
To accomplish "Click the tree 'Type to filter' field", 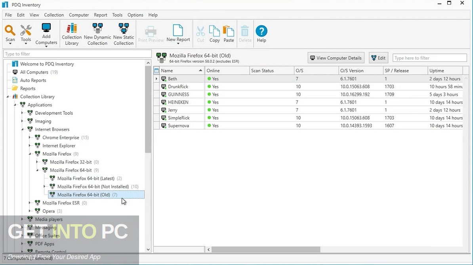I will coord(77,54).
